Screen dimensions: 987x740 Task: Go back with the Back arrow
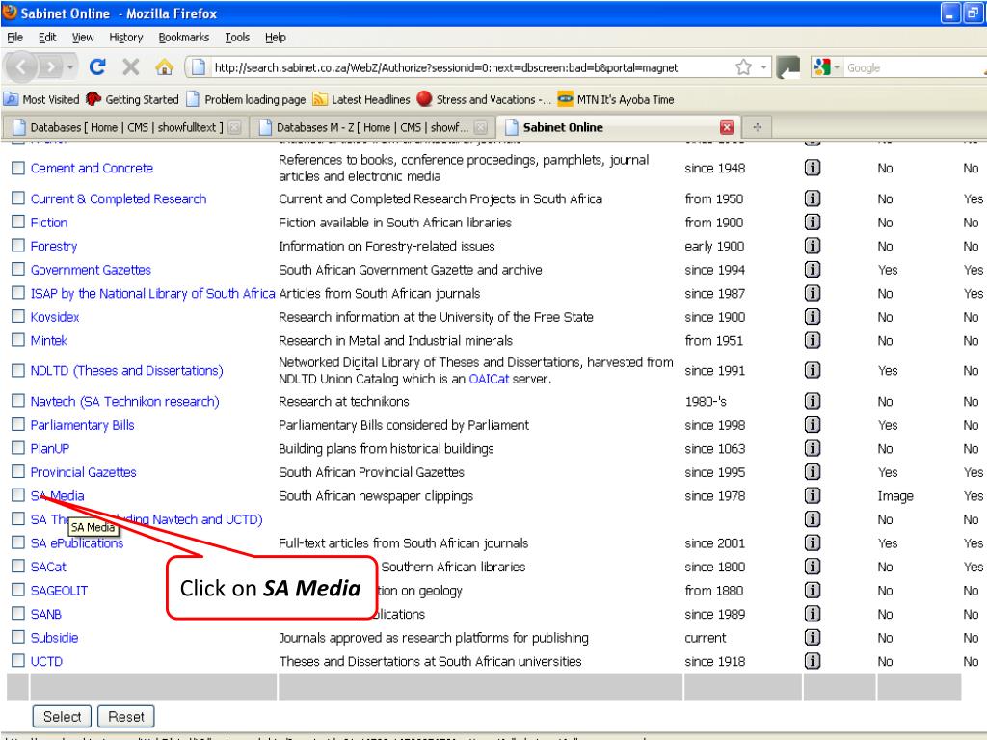tap(21, 66)
